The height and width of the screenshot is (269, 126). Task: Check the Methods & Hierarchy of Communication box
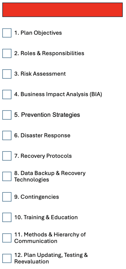point(7,238)
